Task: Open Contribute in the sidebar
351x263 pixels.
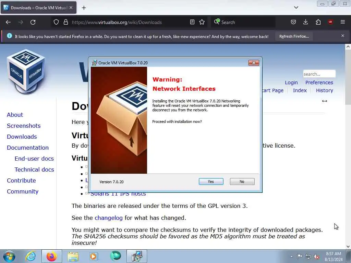Action: 21,180
